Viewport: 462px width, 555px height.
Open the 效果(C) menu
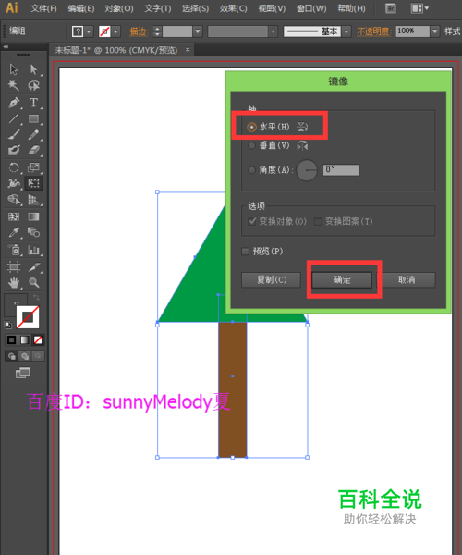(233, 8)
